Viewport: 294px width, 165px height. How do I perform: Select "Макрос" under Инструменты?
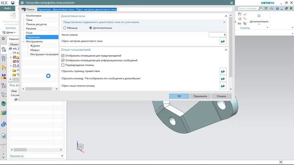pyautogui.click(x=35, y=50)
